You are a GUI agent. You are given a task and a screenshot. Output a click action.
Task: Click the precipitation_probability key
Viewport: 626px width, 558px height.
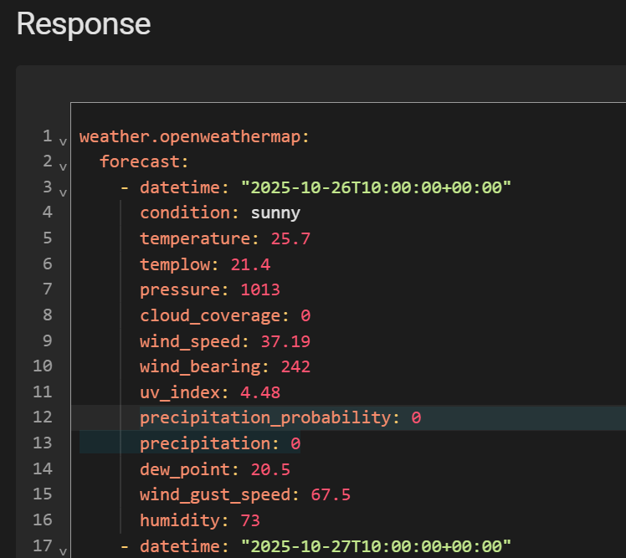pyautogui.click(x=264, y=417)
